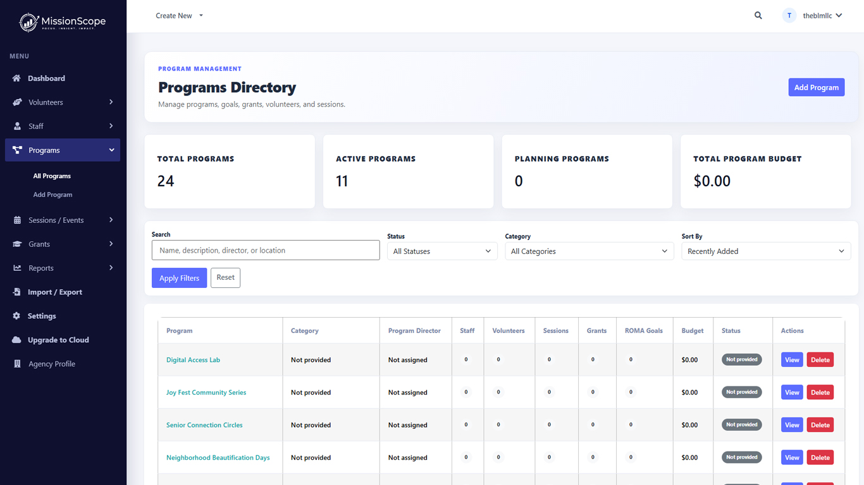Click the Grants graduation cap icon
Image resolution: width=864 pixels, height=485 pixels.
point(17,244)
